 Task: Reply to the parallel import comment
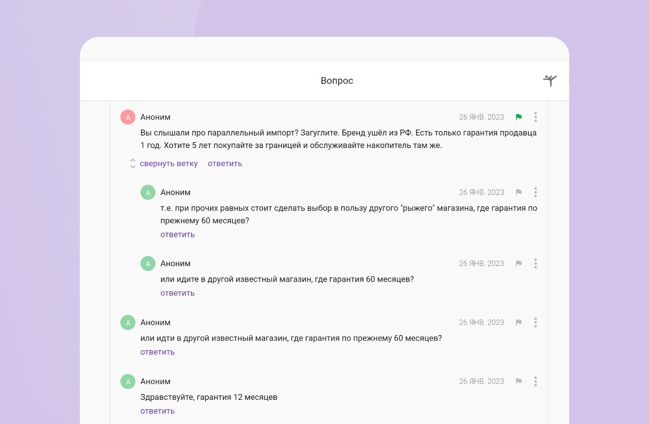(225, 164)
